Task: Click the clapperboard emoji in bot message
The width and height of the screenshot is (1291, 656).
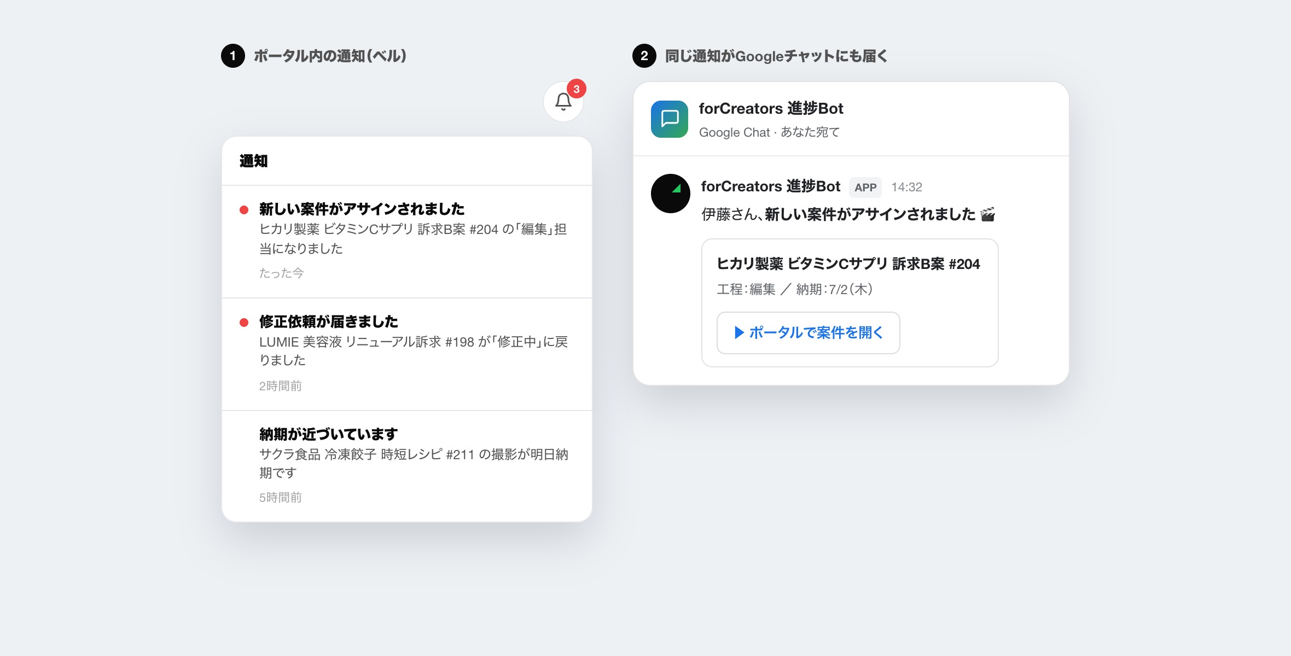Action: coord(988,214)
